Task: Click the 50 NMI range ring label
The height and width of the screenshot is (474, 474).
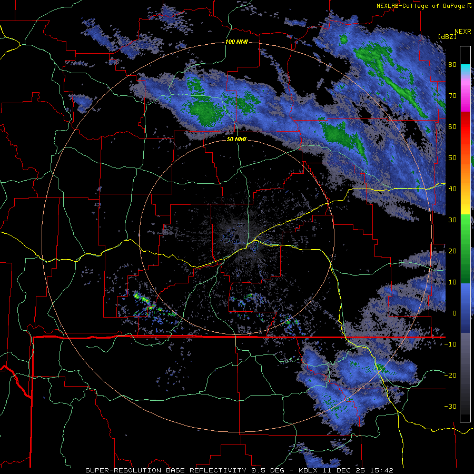Action: (236, 139)
